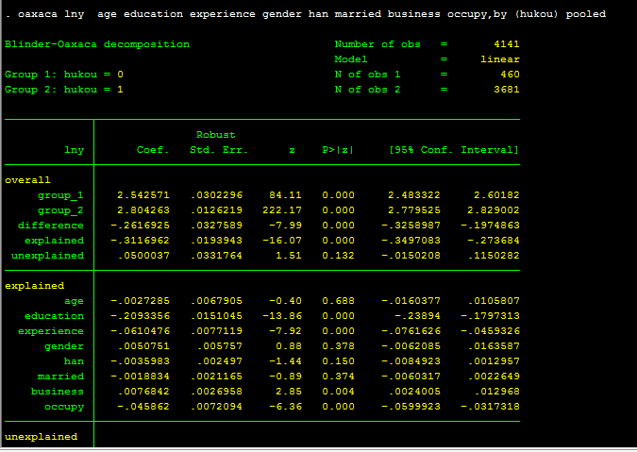Click the 'Std. Err.' column header

pyautogui.click(x=219, y=150)
